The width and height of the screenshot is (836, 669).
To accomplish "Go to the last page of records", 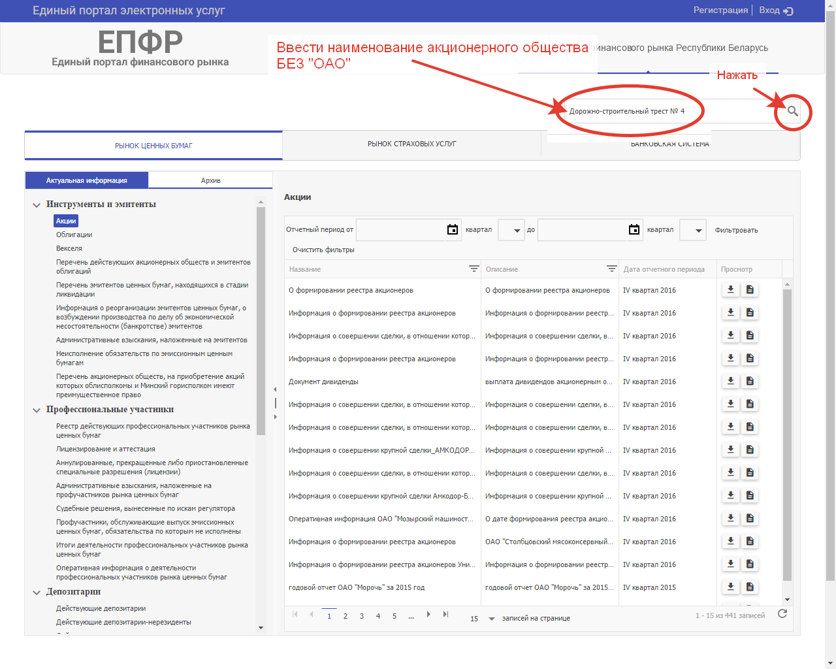I will coord(445,614).
